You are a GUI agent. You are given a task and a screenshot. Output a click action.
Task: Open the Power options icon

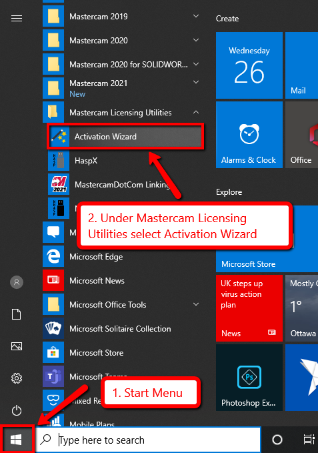[x=17, y=410]
